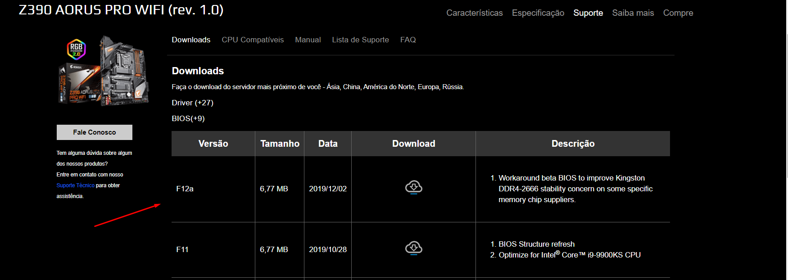The image size is (788, 280).
Task: Switch to the Downloads sub-tab
Action: (191, 40)
